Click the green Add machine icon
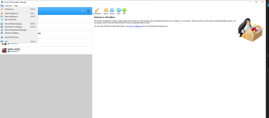 pyautogui.click(x=124, y=10)
